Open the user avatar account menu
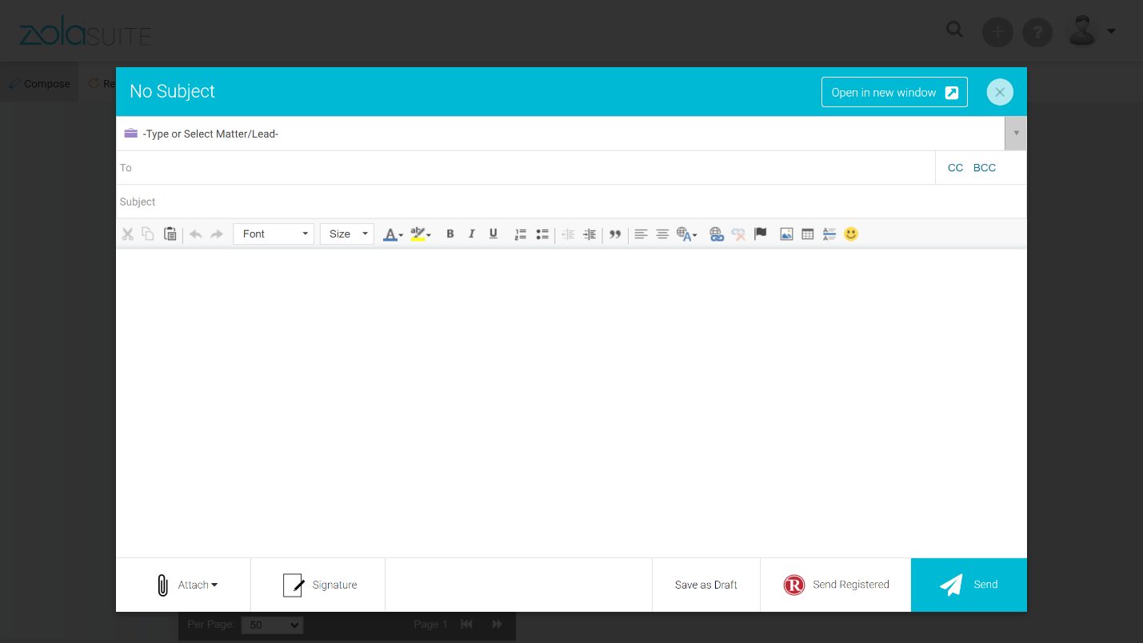 click(x=1091, y=31)
